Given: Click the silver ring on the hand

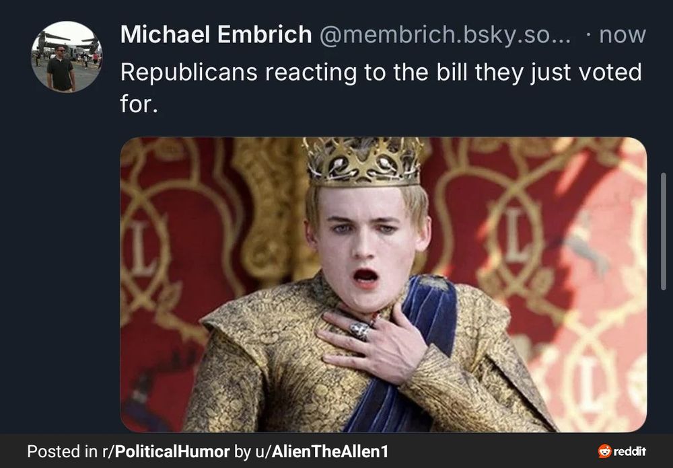Looking at the screenshot, I should click(x=359, y=331).
